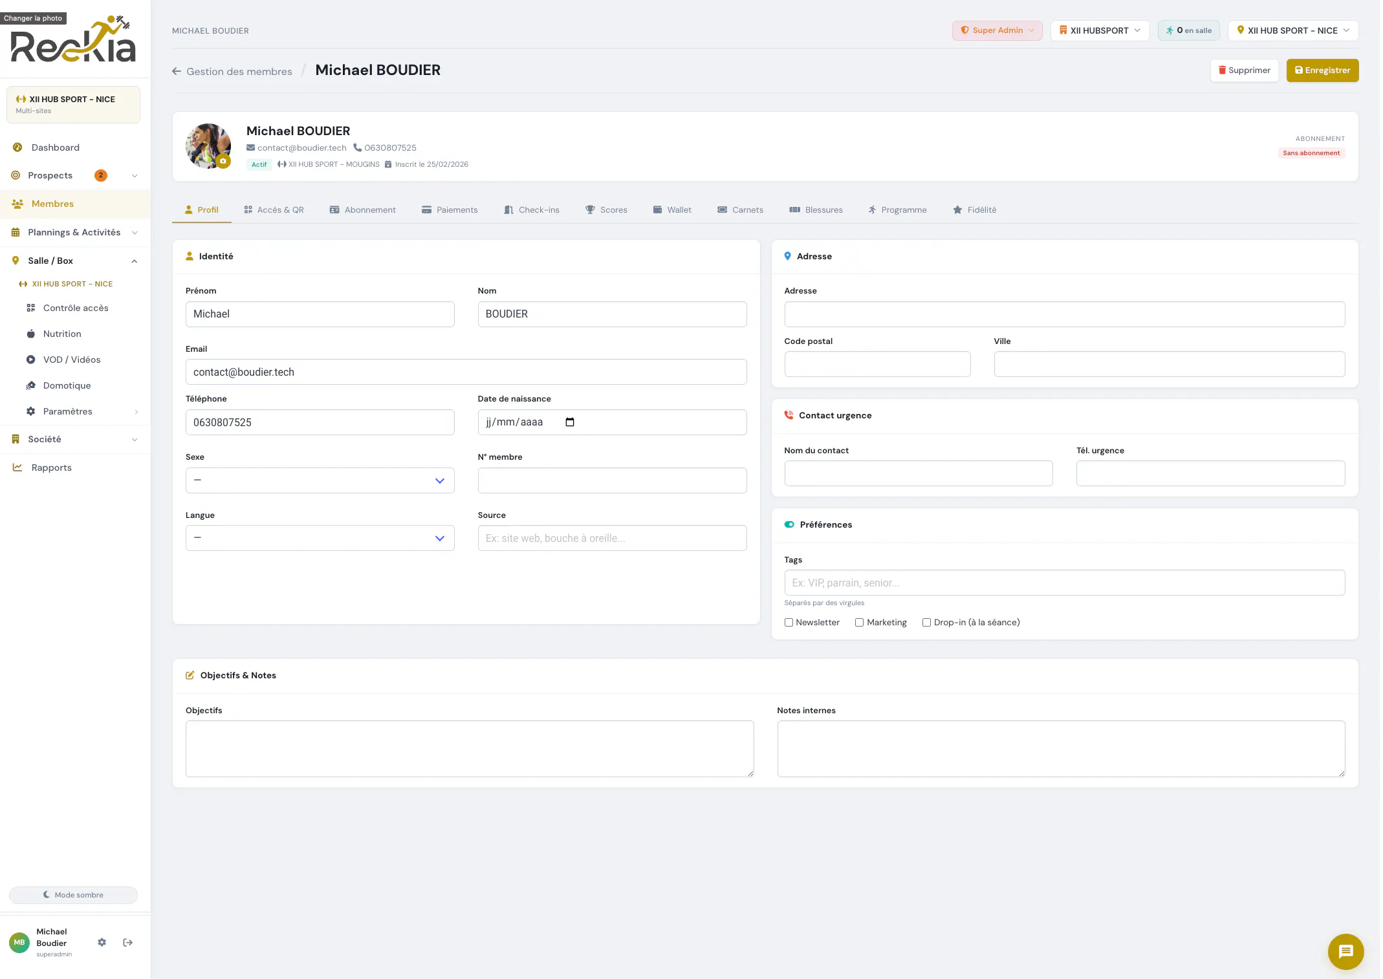Expand the Paramètres submenu arrow
Image resolution: width=1383 pixels, height=979 pixels.
[x=136, y=412]
